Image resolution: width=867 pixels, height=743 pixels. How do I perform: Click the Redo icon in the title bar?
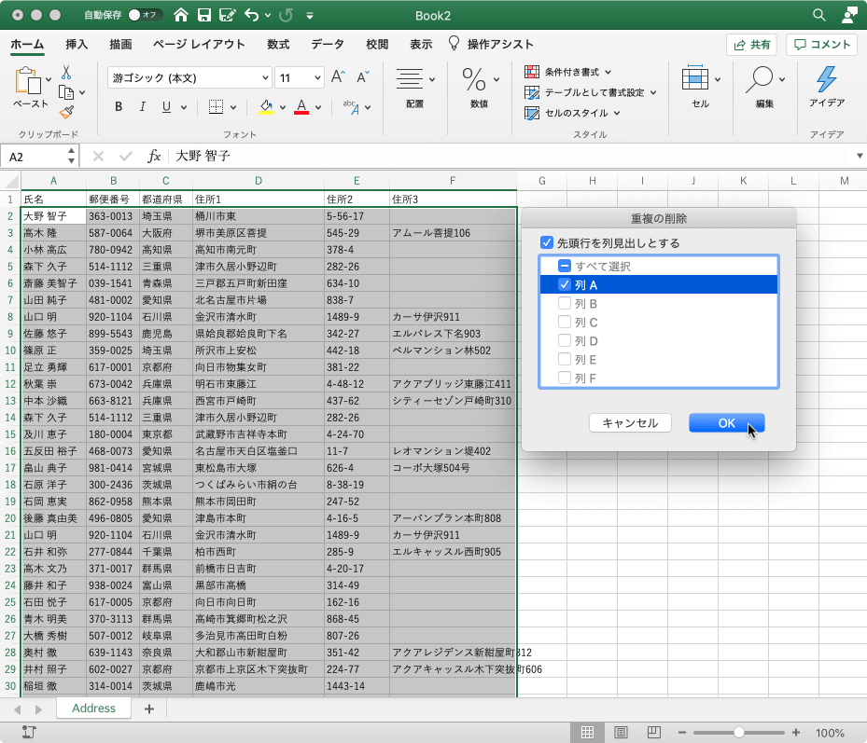pyautogui.click(x=286, y=15)
